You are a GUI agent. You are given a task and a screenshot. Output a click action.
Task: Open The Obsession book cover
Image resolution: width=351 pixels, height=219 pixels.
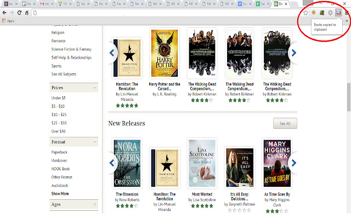point(127,163)
